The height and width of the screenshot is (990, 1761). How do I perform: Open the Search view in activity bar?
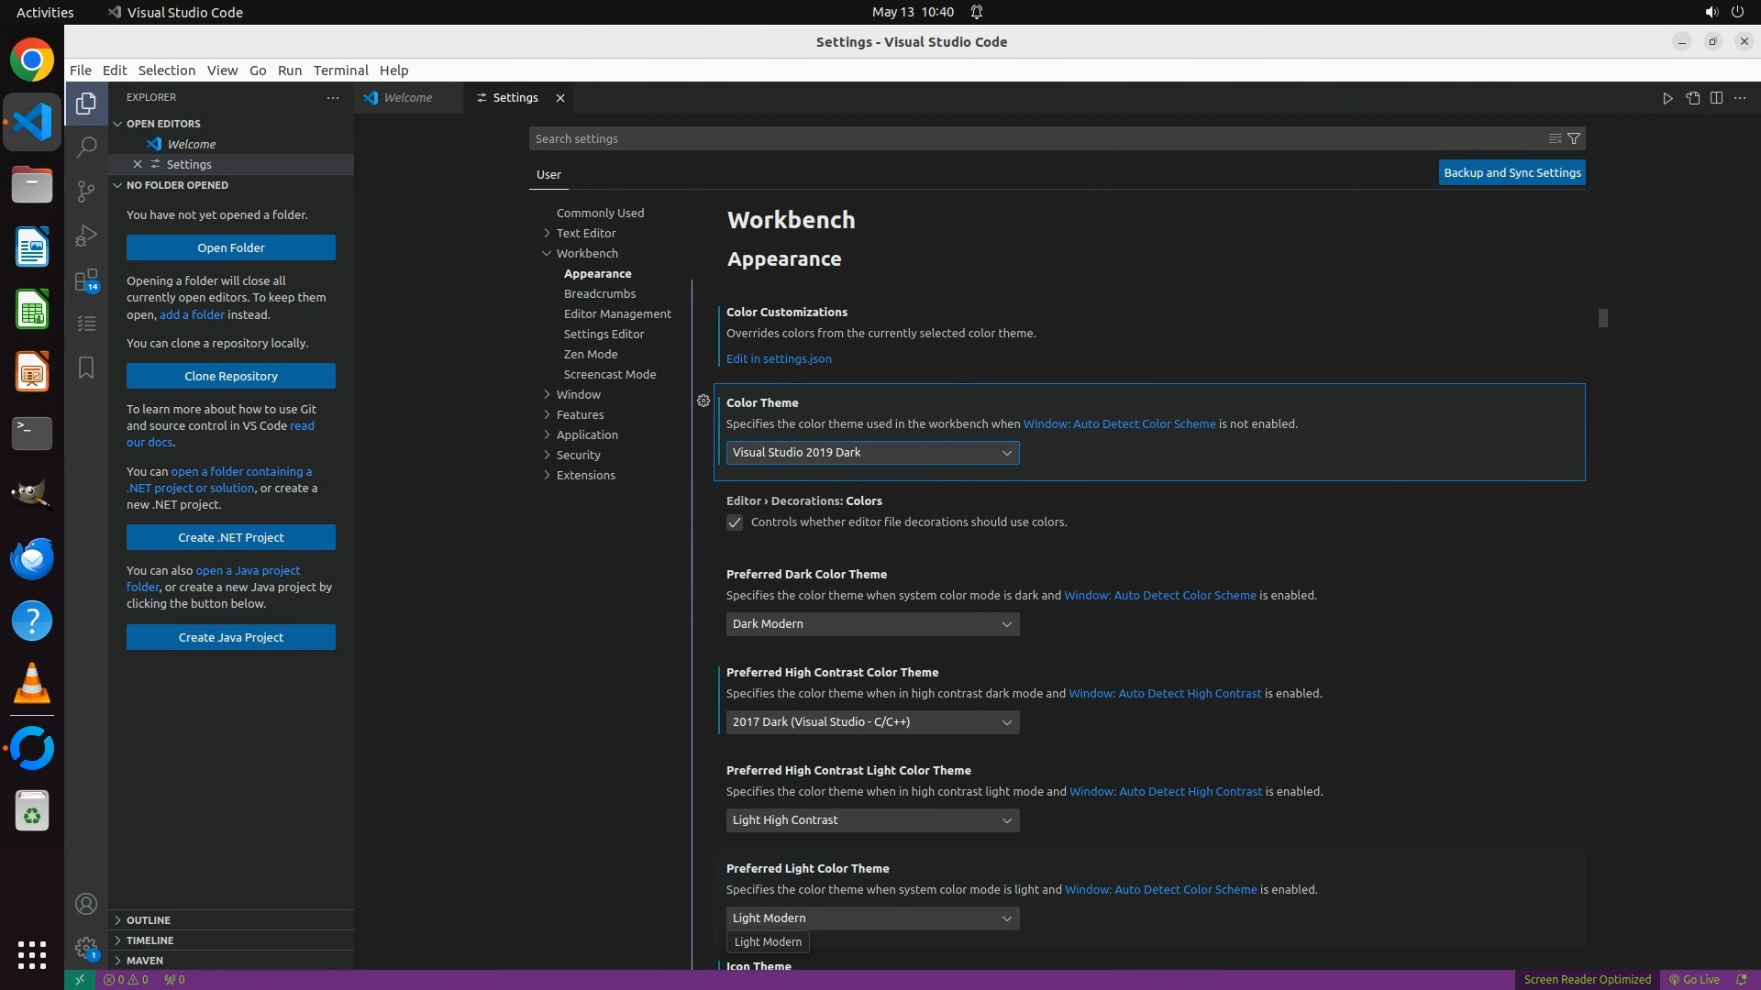pyautogui.click(x=86, y=147)
